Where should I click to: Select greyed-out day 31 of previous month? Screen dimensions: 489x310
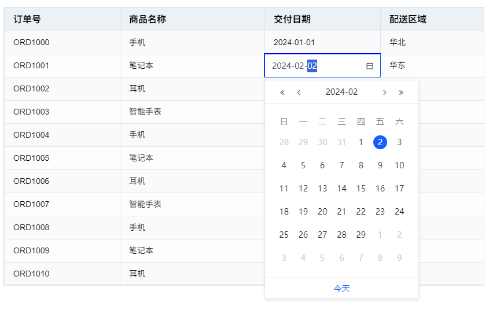(341, 142)
